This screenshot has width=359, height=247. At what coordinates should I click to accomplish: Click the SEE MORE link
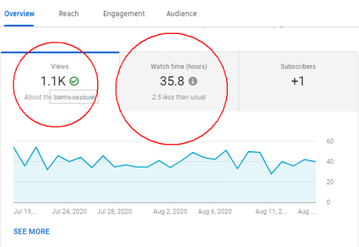(x=32, y=232)
